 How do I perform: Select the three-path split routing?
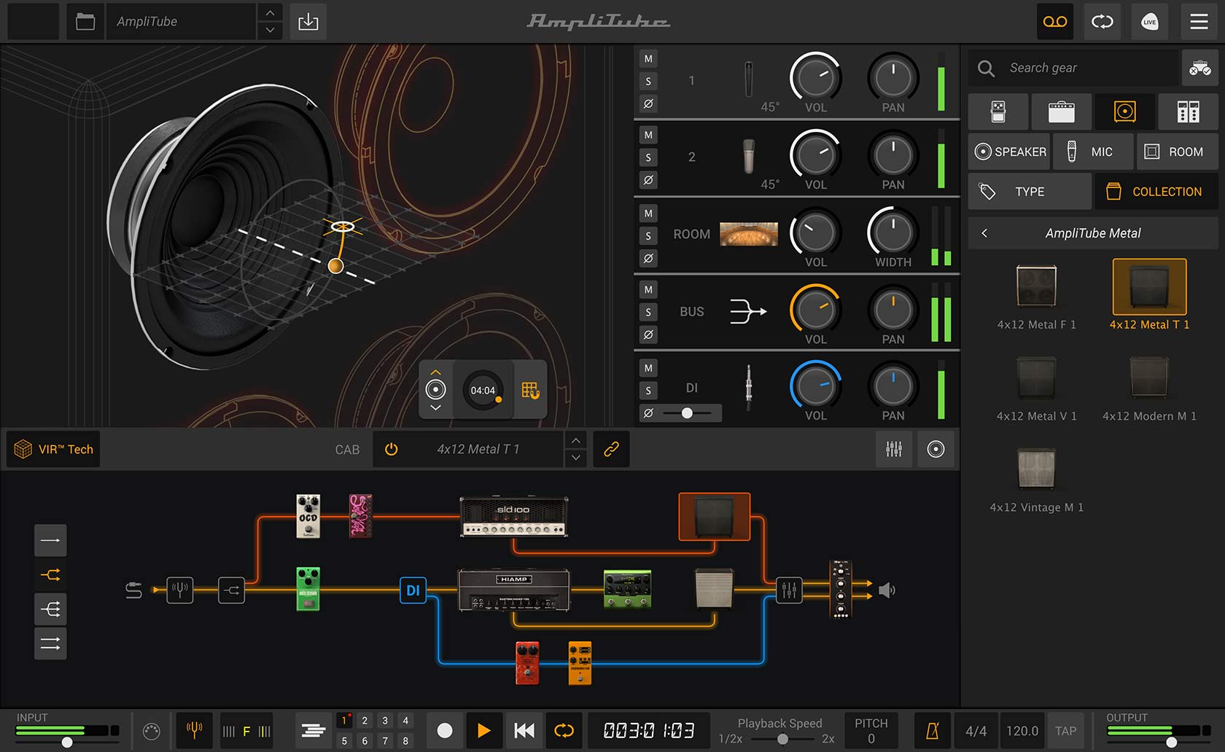(50, 609)
